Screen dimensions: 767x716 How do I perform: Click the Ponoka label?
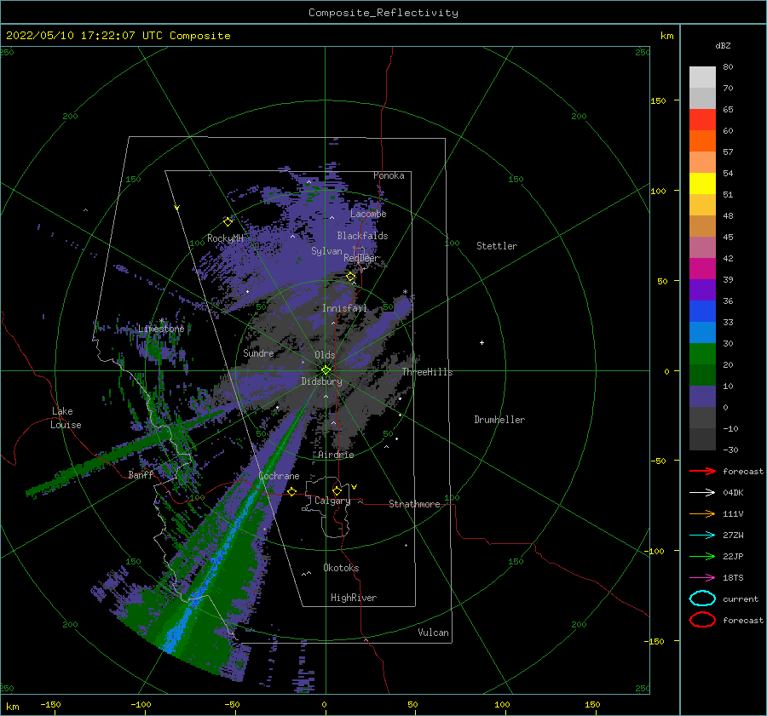tap(389, 175)
